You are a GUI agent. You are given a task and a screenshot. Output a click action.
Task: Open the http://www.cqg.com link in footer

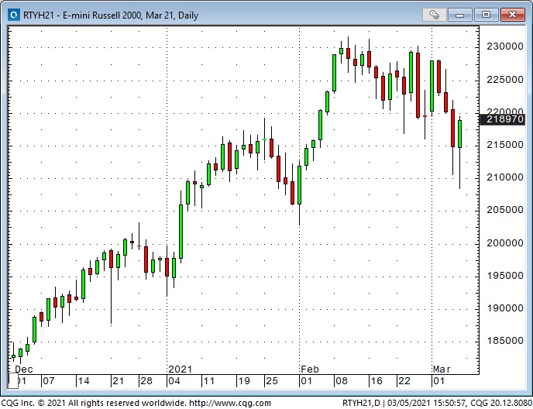coord(229,404)
